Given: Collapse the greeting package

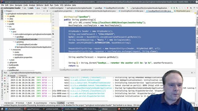Looking at the screenshot, I should click(13, 42).
